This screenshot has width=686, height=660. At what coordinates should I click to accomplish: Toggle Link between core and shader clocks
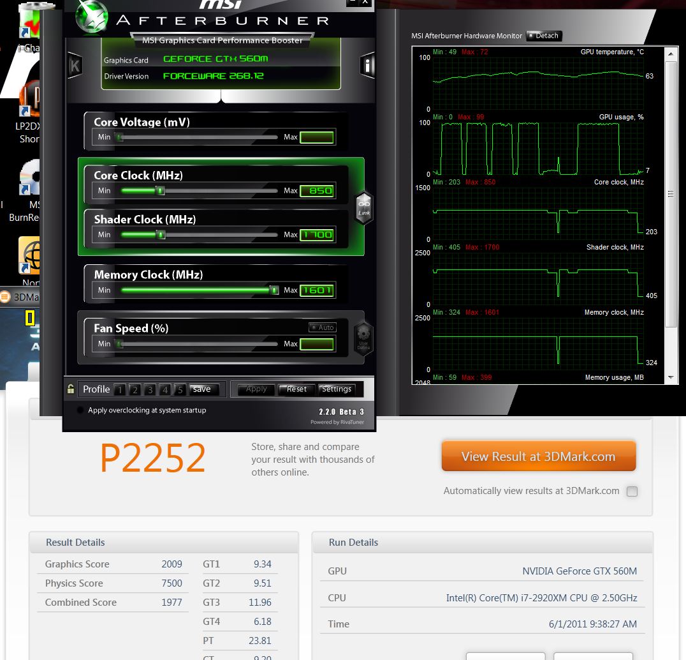pyautogui.click(x=364, y=207)
